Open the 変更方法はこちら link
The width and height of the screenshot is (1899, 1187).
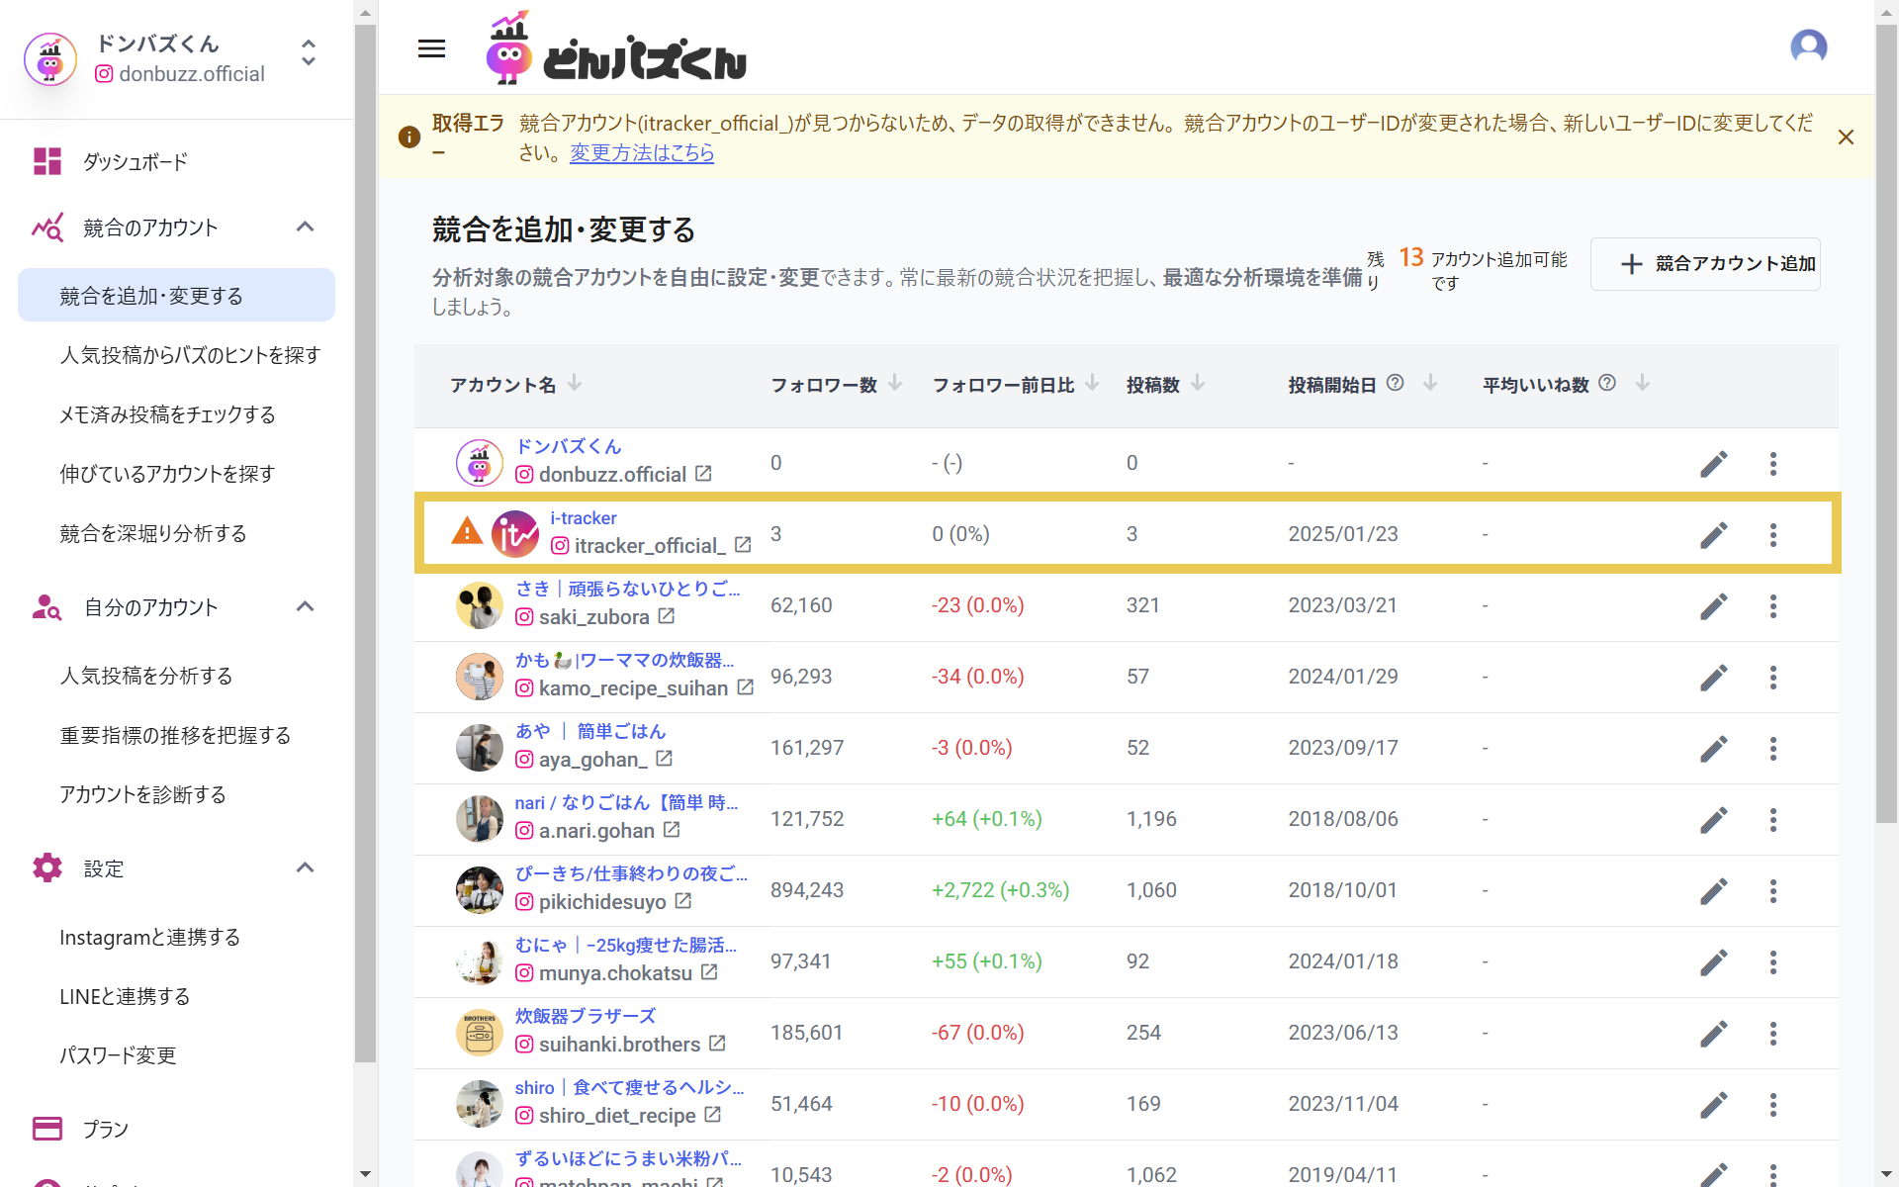click(x=641, y=153)
